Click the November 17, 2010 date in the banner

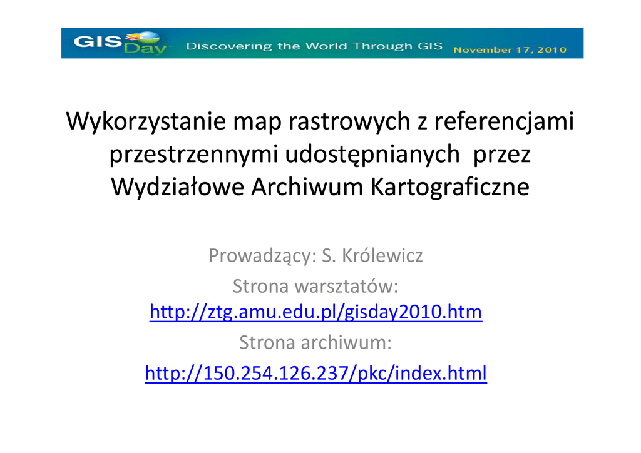point(510,49)
